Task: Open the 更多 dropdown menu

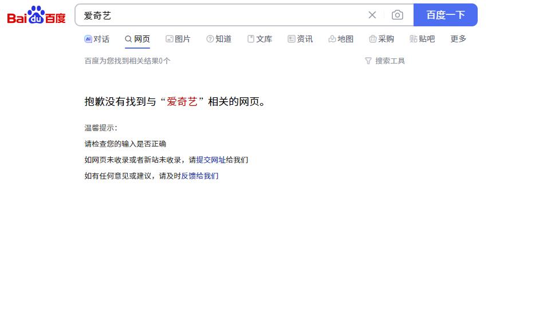Action: (457, 39)
